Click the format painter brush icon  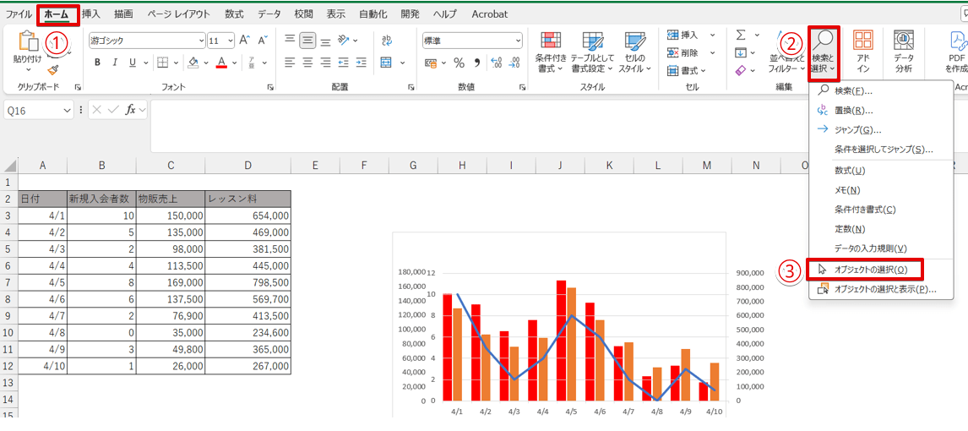point(52,71)
